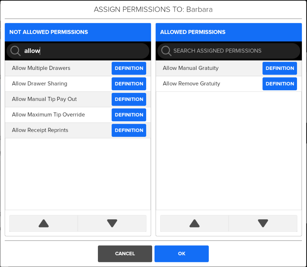This screenshot has height=267, width=307.
Task: Open definition for Allow Multiple Drawers
Action: click(x=129, y=68)
